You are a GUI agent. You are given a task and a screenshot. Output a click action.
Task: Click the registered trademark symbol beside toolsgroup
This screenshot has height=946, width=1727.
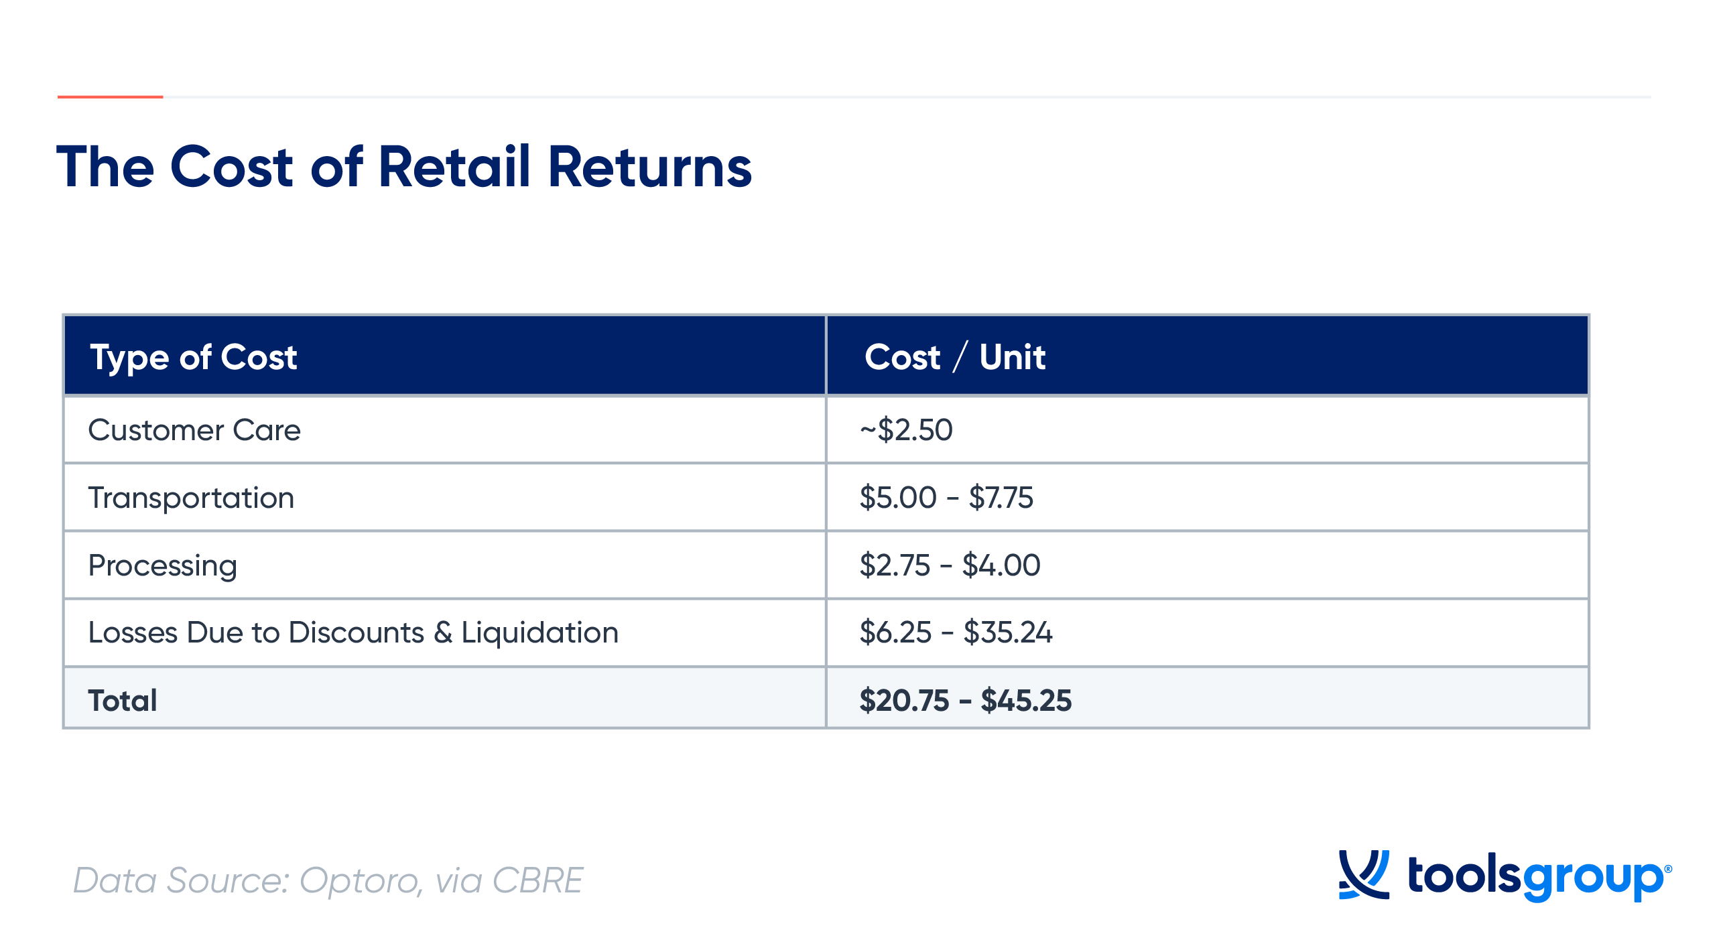point(1668,869)
